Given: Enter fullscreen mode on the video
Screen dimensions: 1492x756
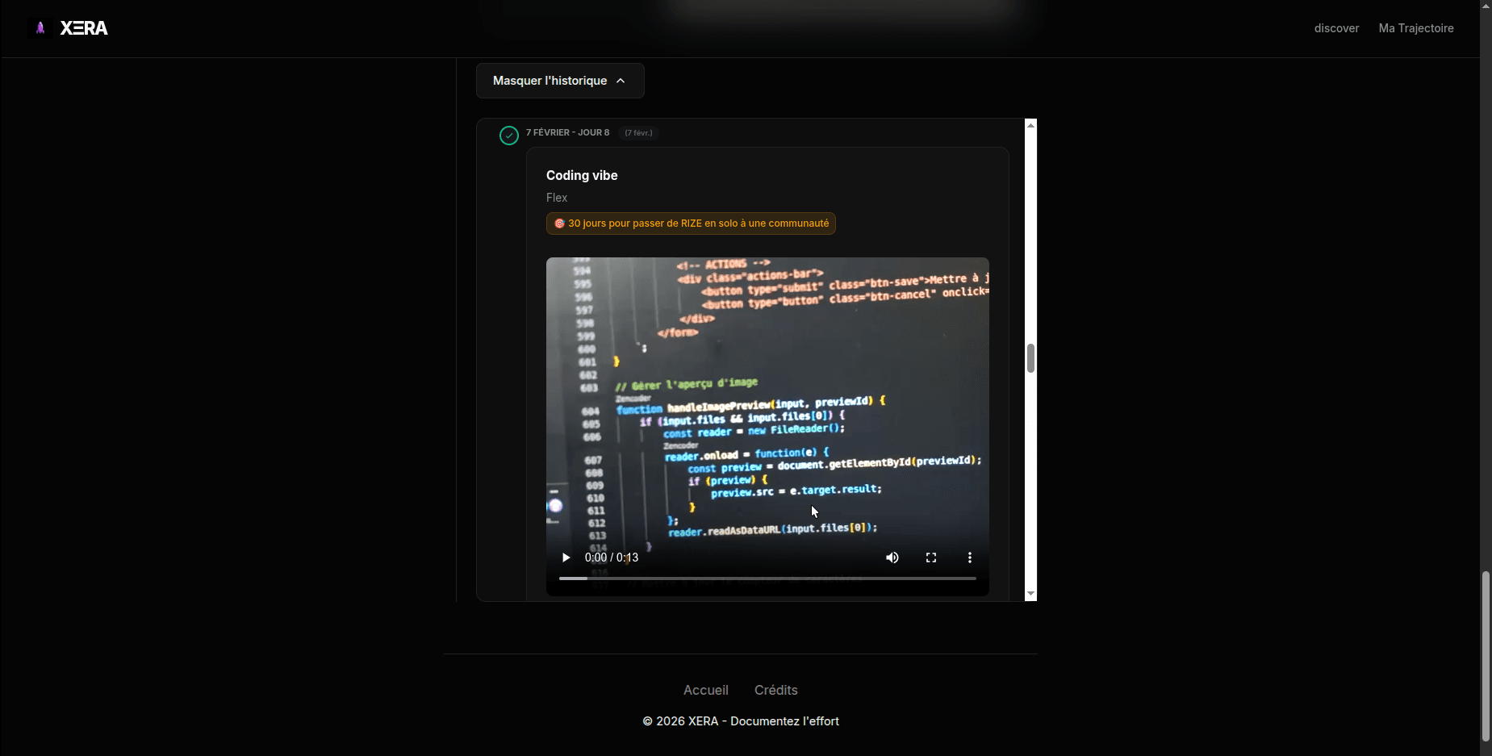Looking at the screenshot, I should pos(930,558).
